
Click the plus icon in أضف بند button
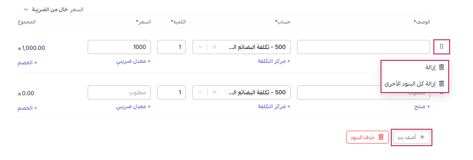click(422, 137)
